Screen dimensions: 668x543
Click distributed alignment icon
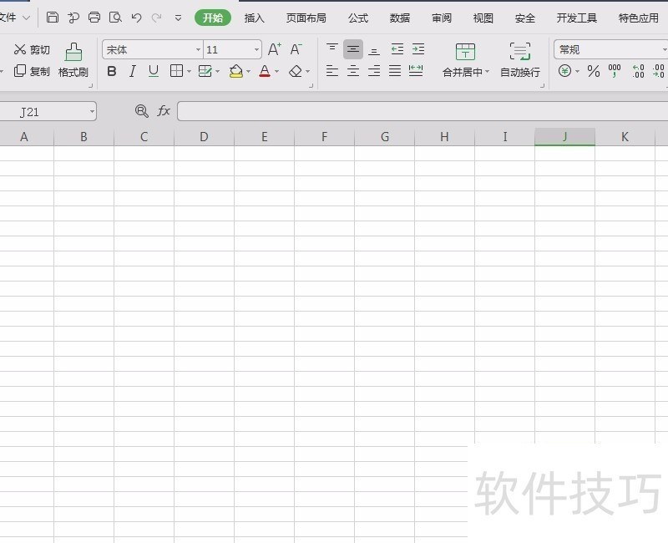tap(416, 71)
